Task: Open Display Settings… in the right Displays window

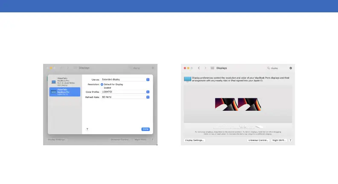Action: pyautogui.click(x=194, y=140)
